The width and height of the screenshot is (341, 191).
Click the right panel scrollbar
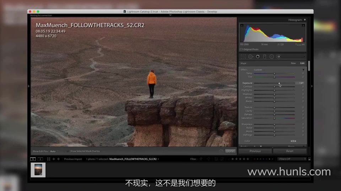pyautogui.click(x=309, y=65)
